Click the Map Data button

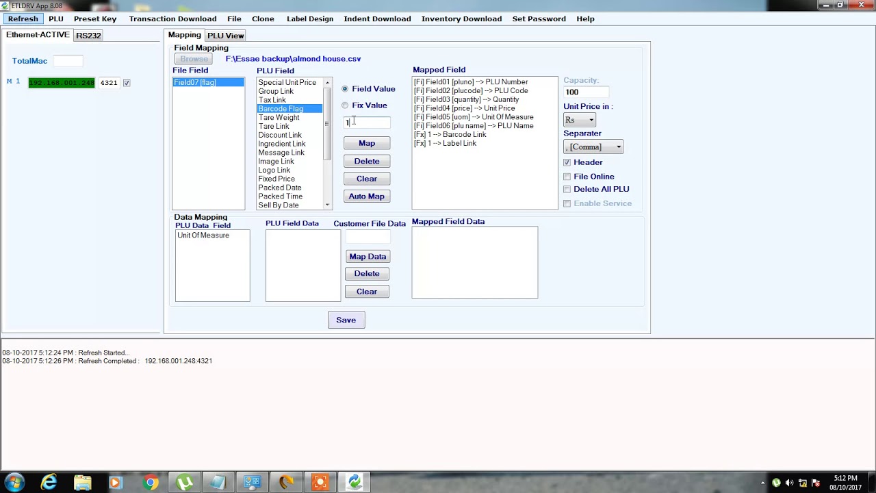368,256
